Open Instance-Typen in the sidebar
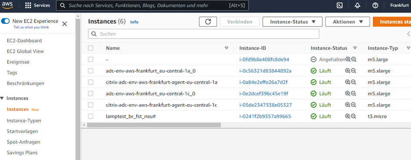This screenshot has height=160, width=411. pyautogui.click(x=24, y=121)
